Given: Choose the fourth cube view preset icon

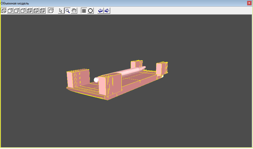Looking at the screenshot, I should pyautogui.click(x=23, y=11).
